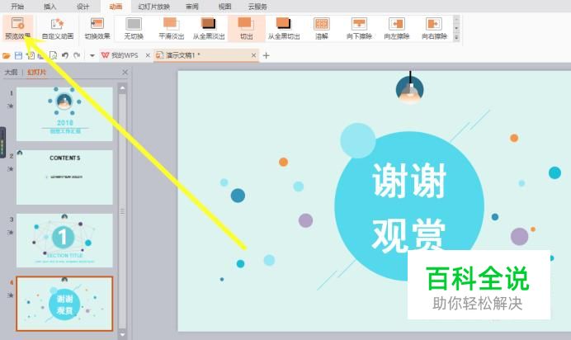Close the slide thumbnail panel
The image size is (571, 340).
[125, 72]
